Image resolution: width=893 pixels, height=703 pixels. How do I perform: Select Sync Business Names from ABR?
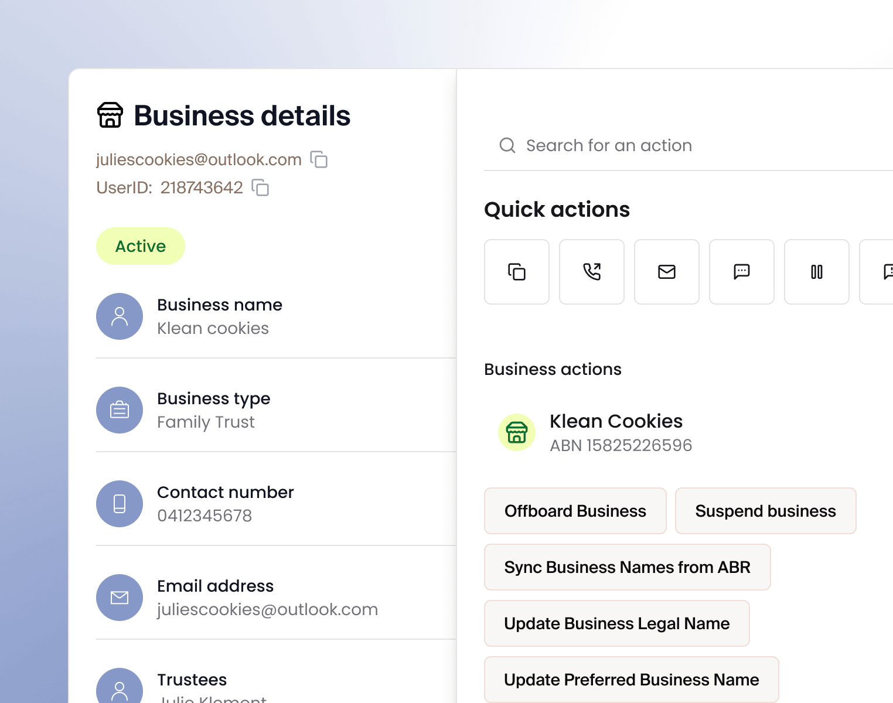tap(627, 567)
